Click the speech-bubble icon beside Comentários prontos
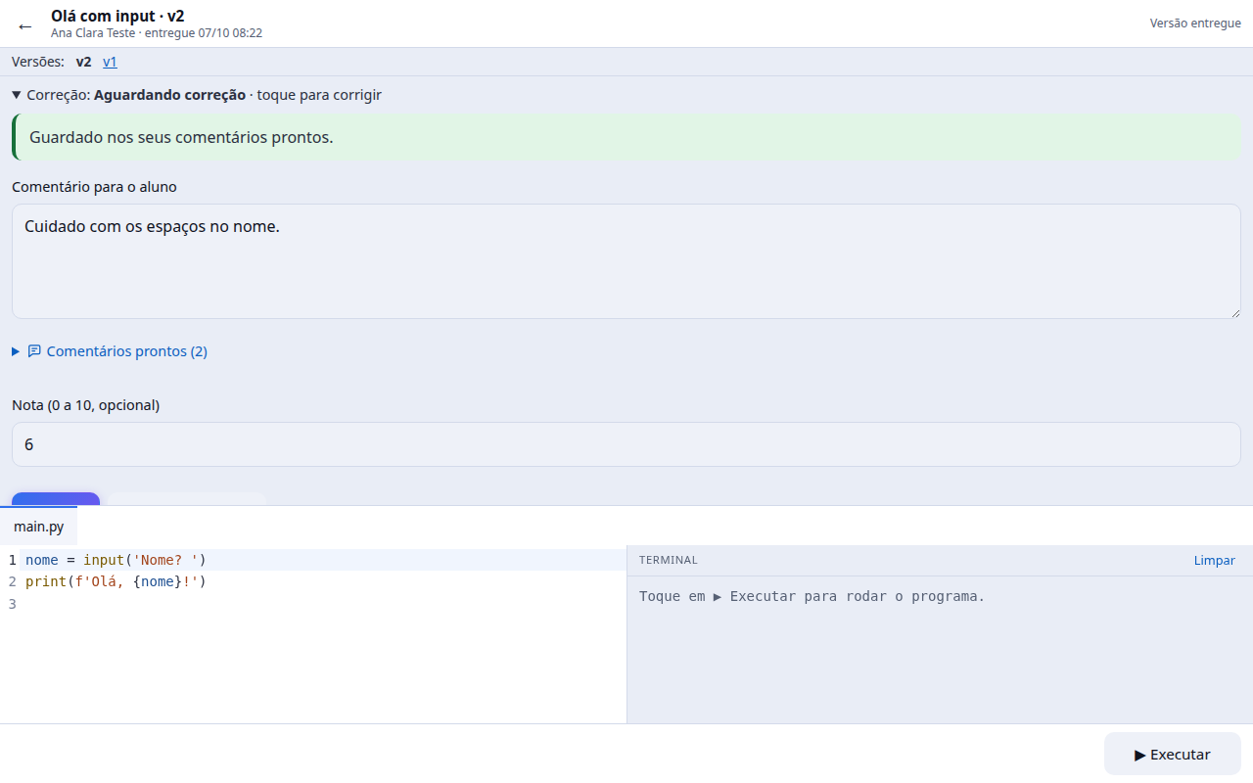The image size is (1253, 783). [x=34, y=351]
